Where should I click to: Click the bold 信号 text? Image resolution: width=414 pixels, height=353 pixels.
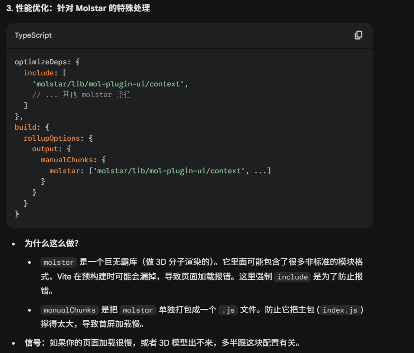point(33,343)
